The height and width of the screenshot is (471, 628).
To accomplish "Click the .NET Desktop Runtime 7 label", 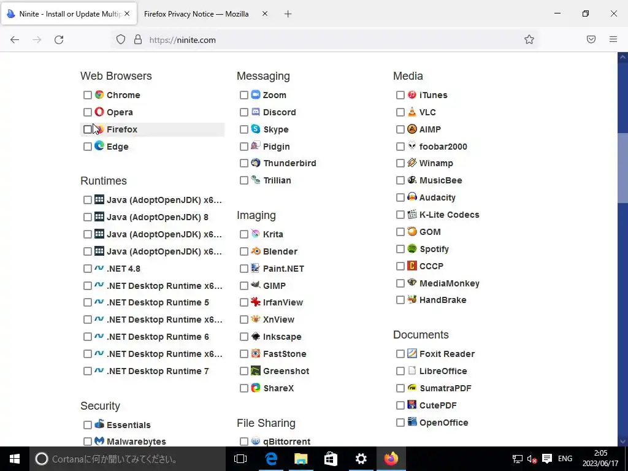I will pyautogui.click(x=158, y=371).
